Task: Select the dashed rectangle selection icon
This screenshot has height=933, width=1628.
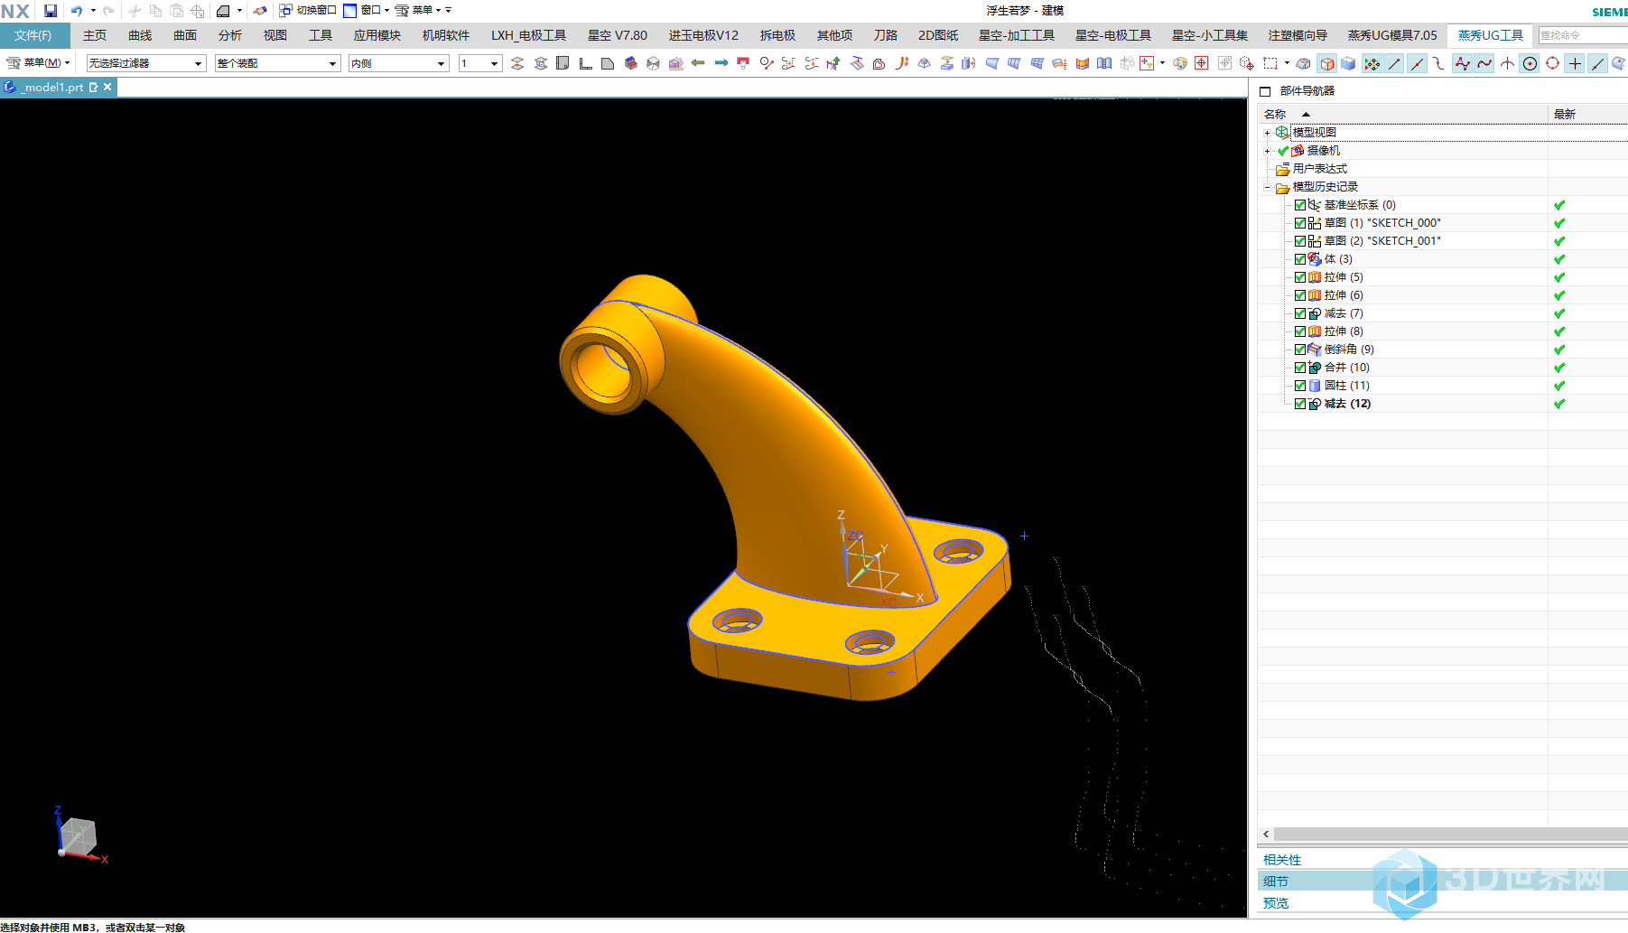Action: [x=1270, y=63]
